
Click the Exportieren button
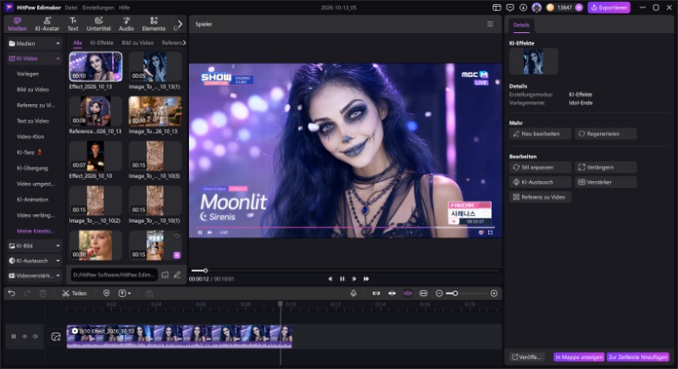tap(609, 8)
